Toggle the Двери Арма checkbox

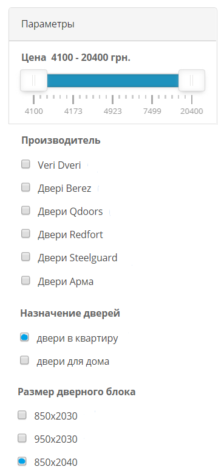coord(25,281)
